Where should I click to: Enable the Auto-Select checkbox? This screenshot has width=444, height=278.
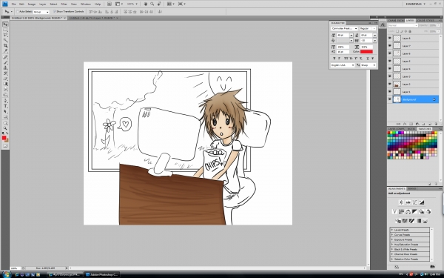[x=18, y=12]
